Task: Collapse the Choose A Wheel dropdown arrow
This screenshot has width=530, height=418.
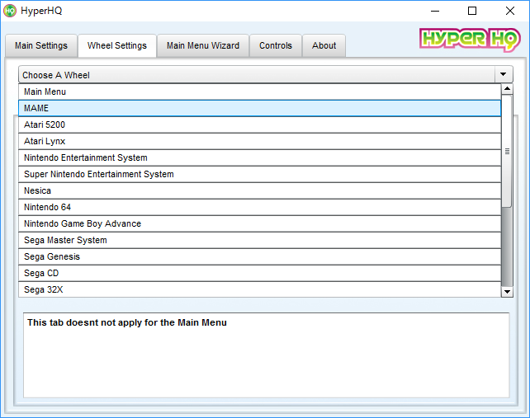Action: click(504, 74)
